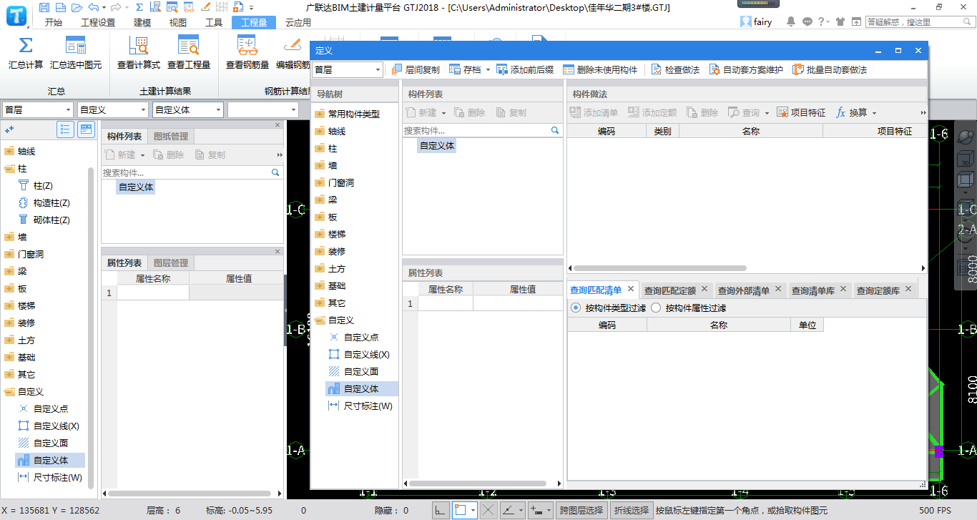Click the fairy user account label
The image size is (977, 520).
[762, 21]
